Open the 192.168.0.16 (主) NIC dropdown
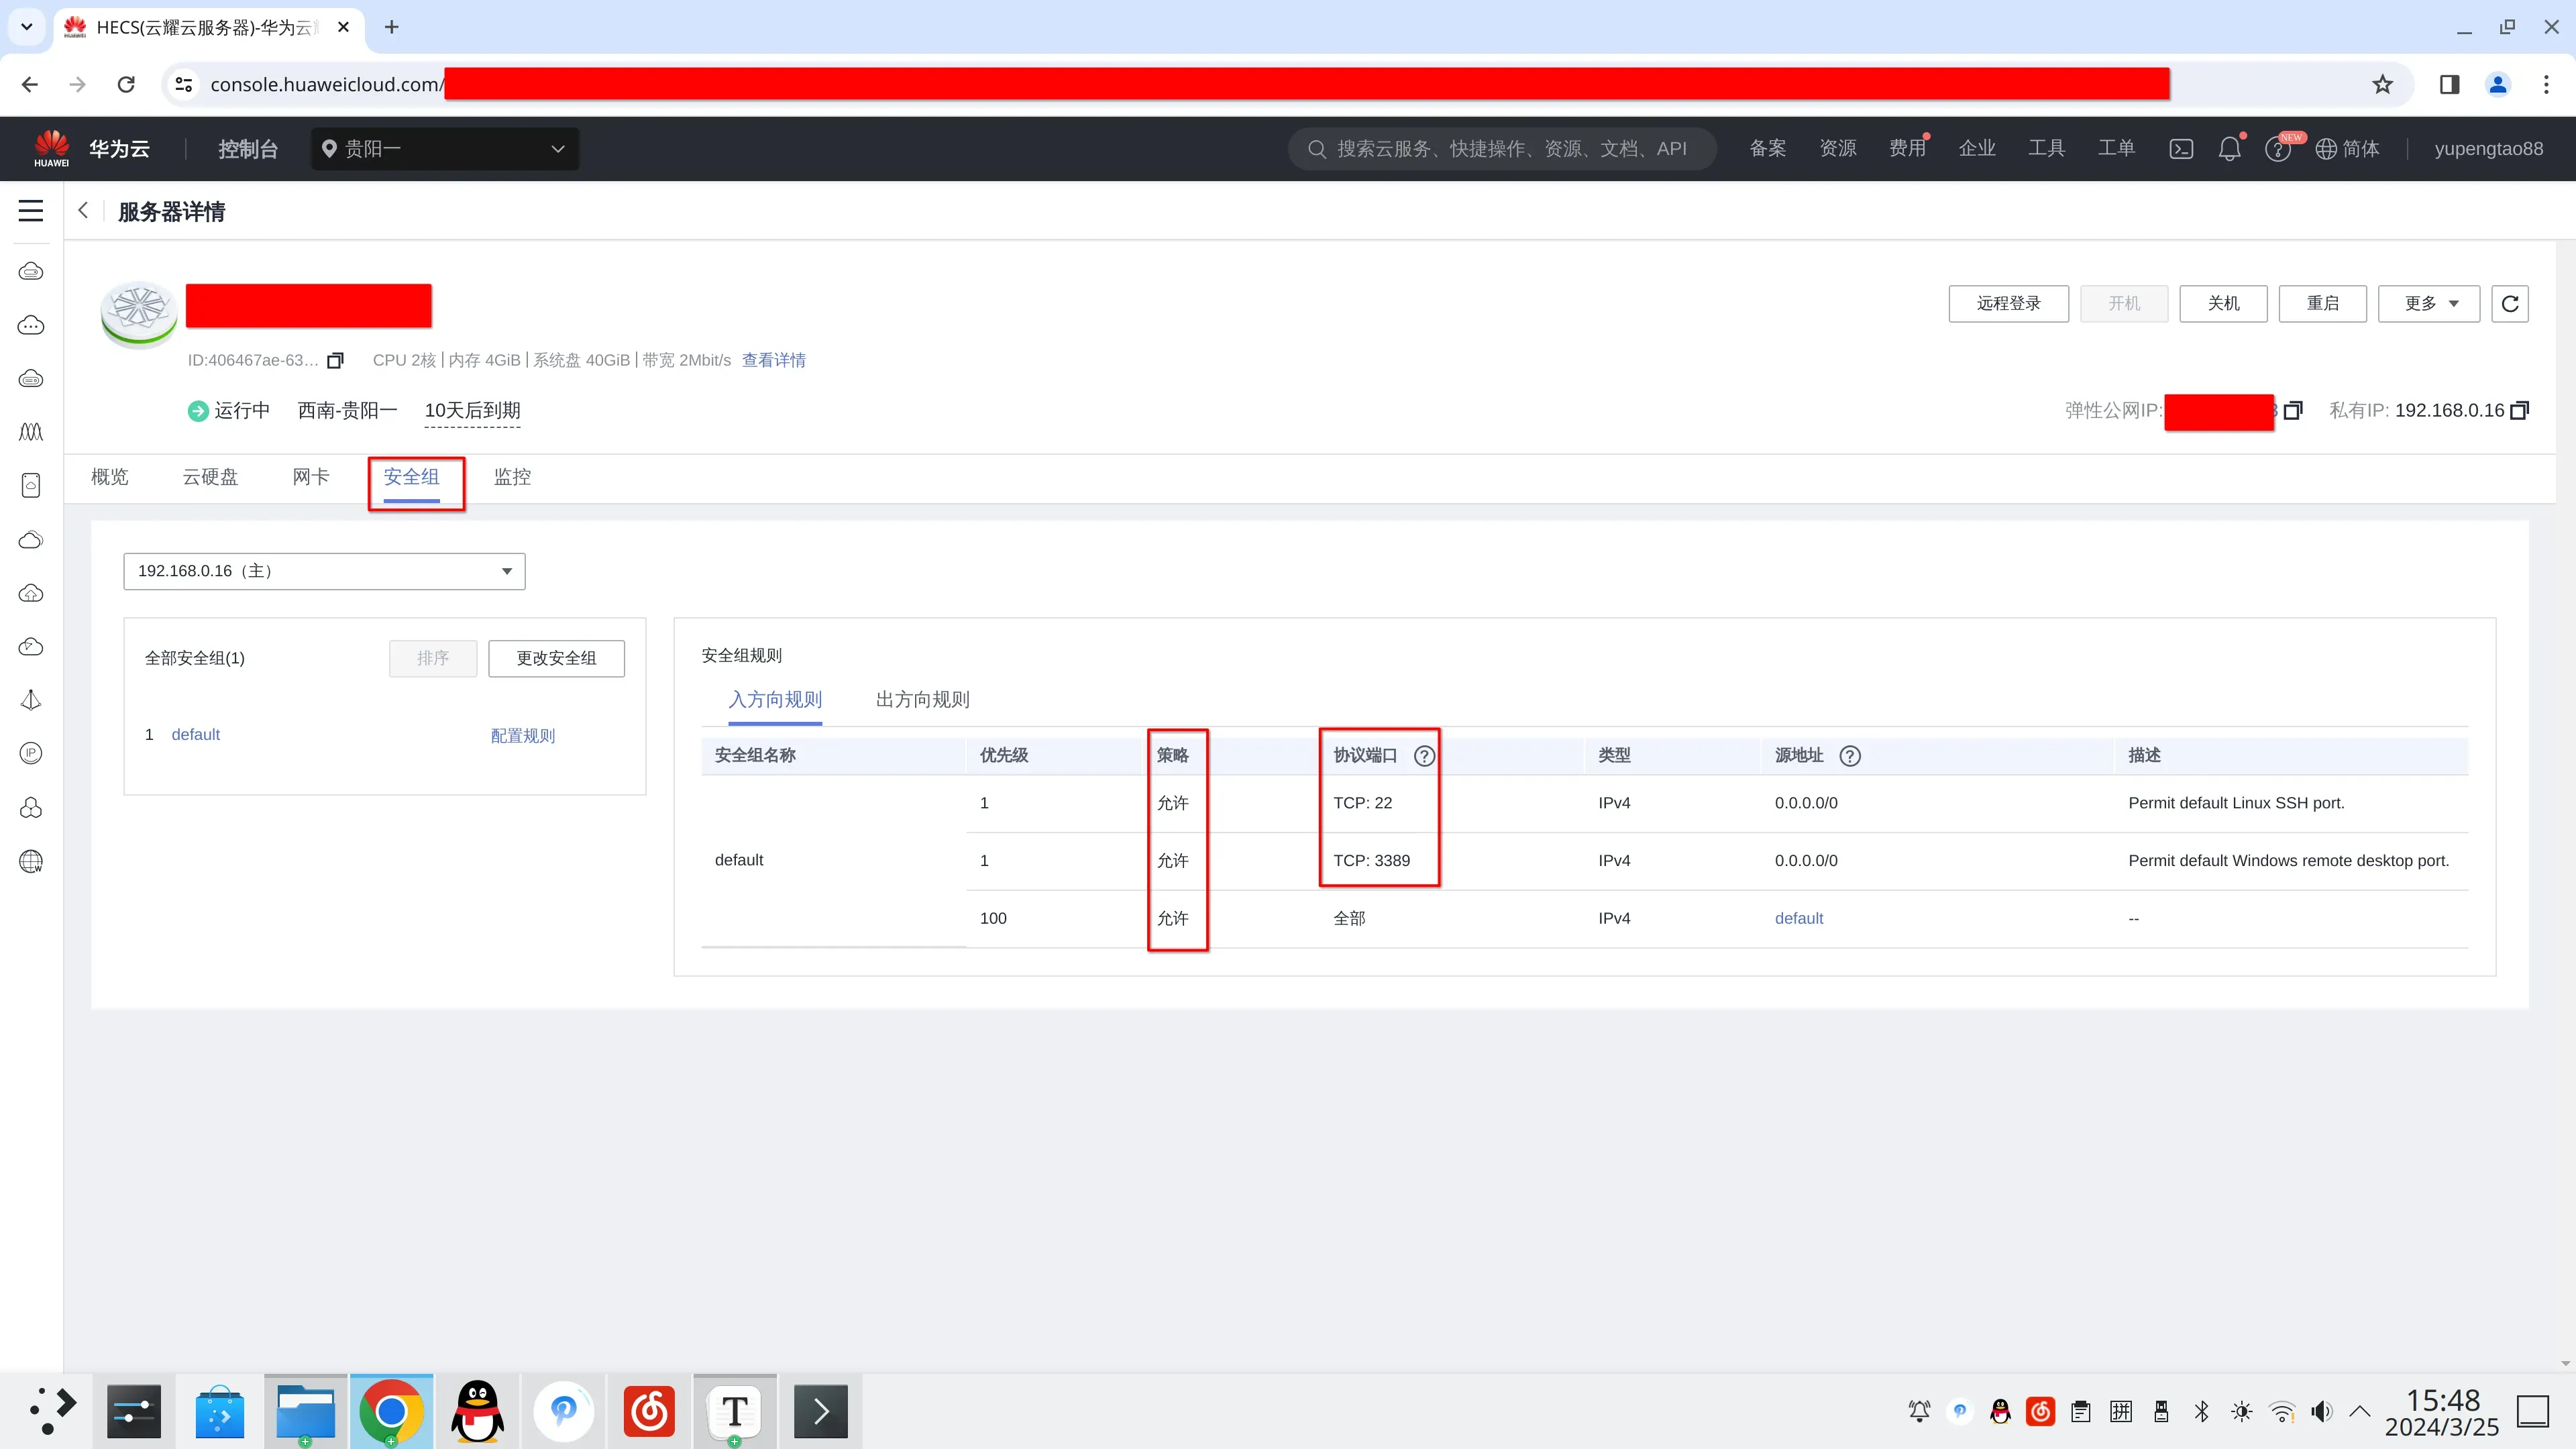2576x1449 pixels. click(324, 571)
